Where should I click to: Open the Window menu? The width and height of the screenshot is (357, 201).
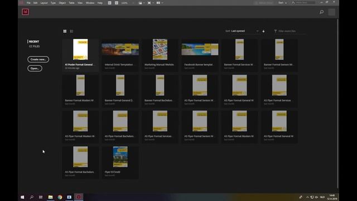[90, 3]
